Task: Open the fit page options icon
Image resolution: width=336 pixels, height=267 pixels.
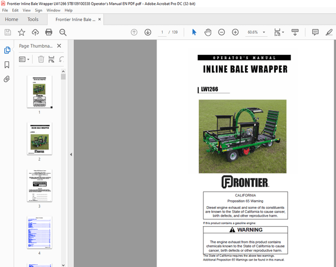Action: point(277,33)
